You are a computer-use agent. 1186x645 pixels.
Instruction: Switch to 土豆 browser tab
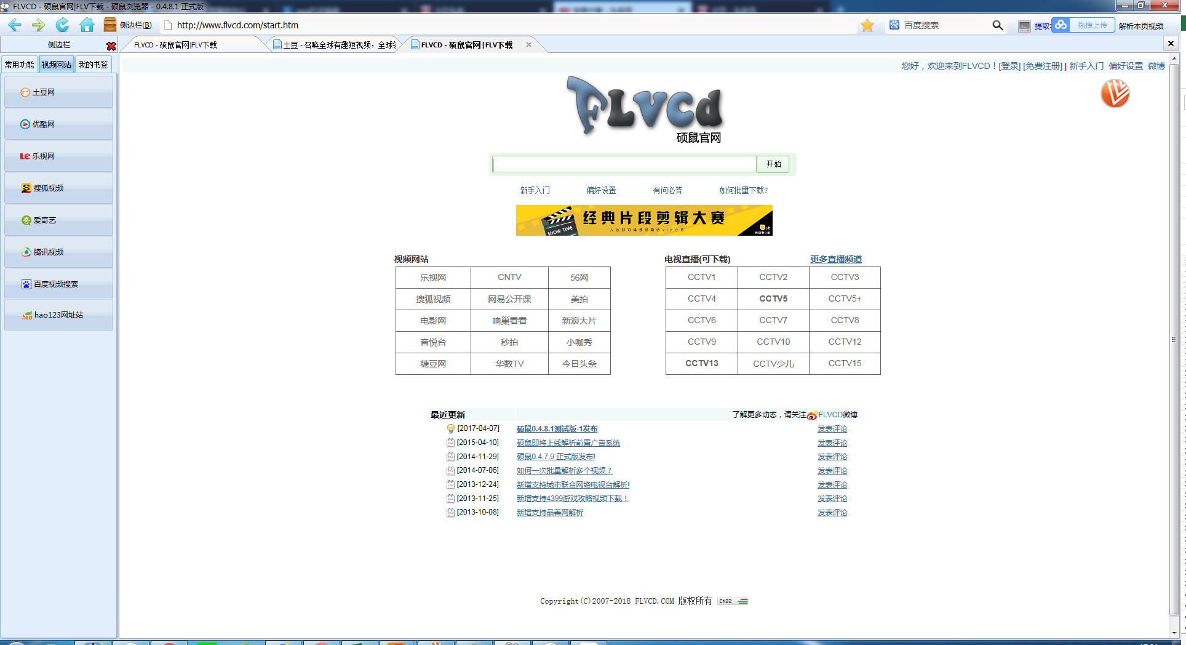[335, 45]
